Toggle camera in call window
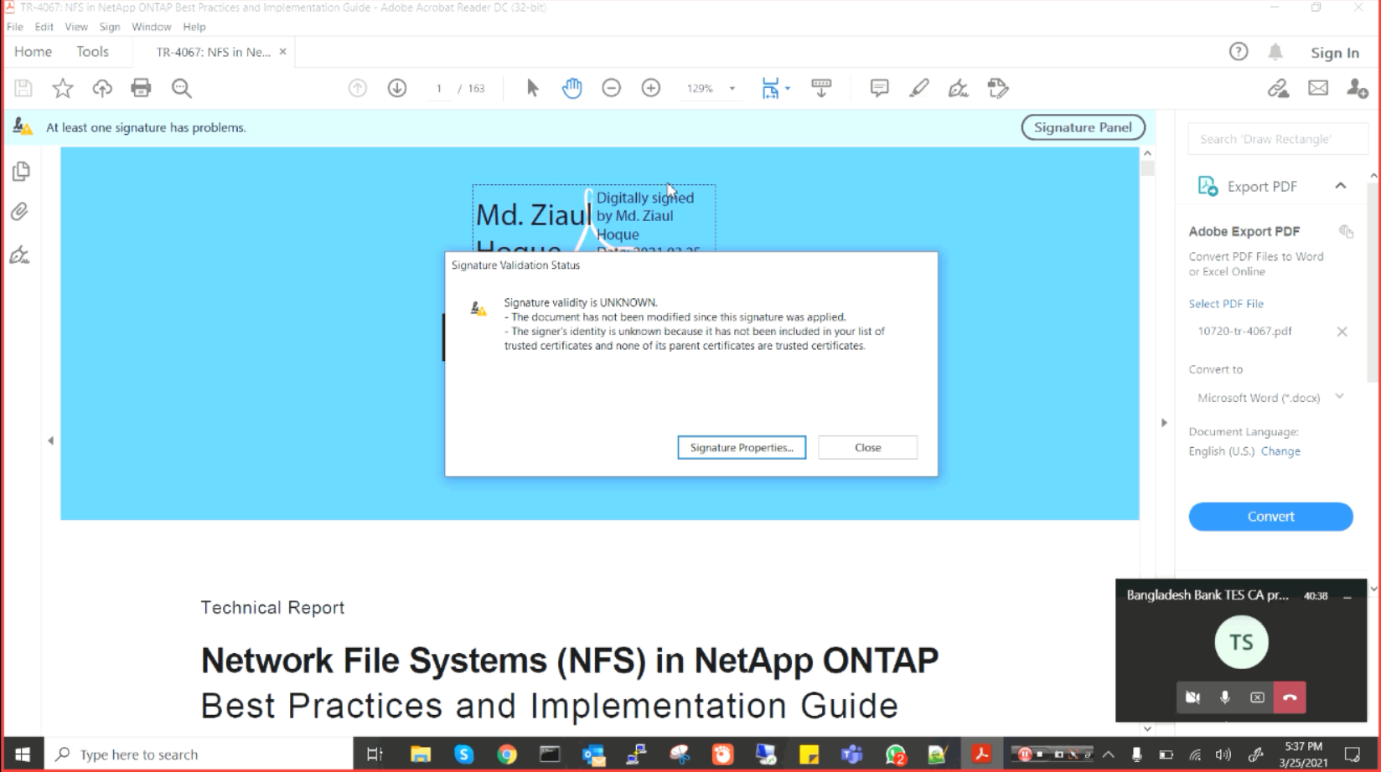The image size is (1381, 772). (x=1193, y=697)
